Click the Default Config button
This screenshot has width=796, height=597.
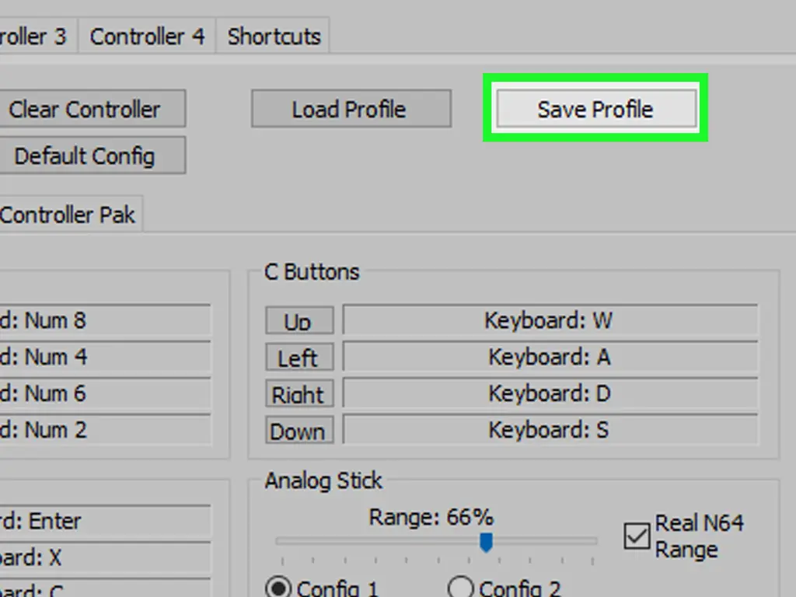92,155
